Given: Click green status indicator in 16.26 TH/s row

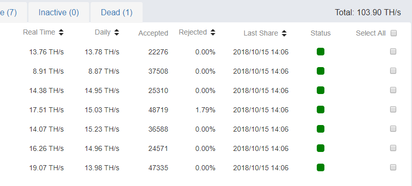Looking at the screenshot, I should tap(320, 148).
